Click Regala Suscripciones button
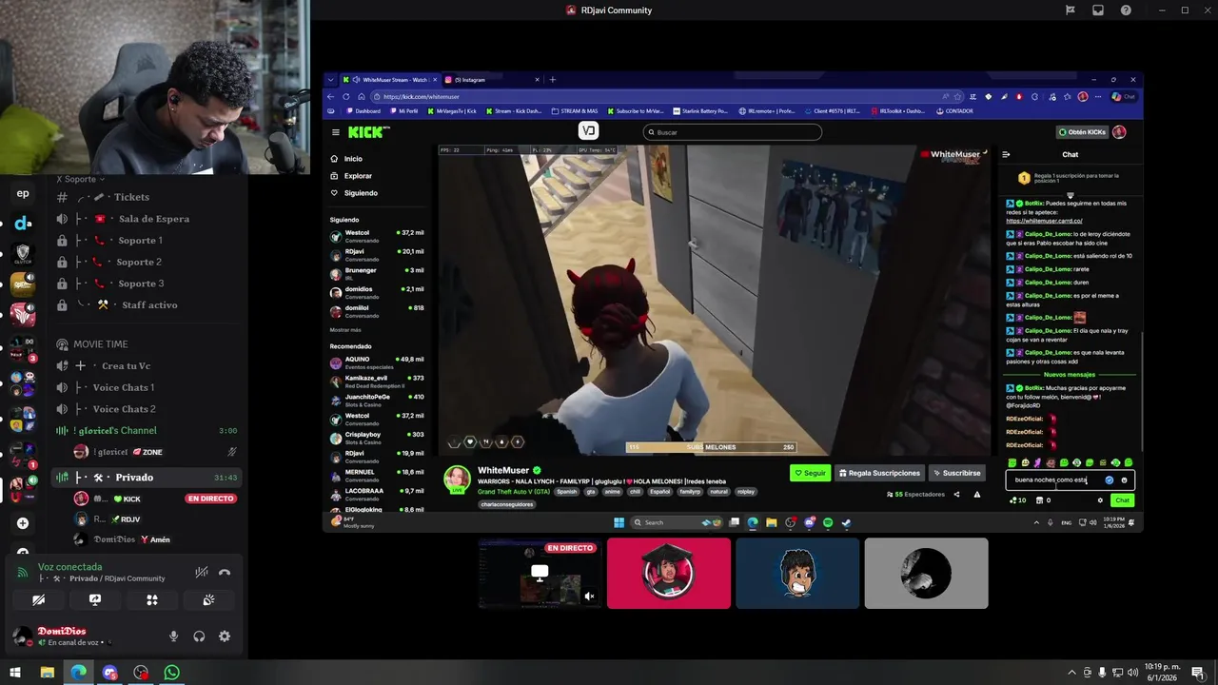 (879, 473)
